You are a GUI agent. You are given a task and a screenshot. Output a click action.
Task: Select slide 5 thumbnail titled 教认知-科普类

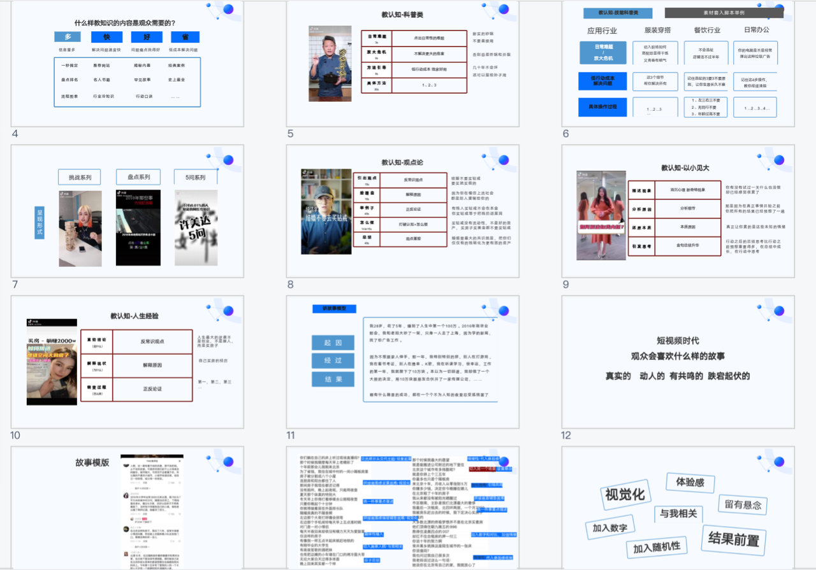pos(403,63)
